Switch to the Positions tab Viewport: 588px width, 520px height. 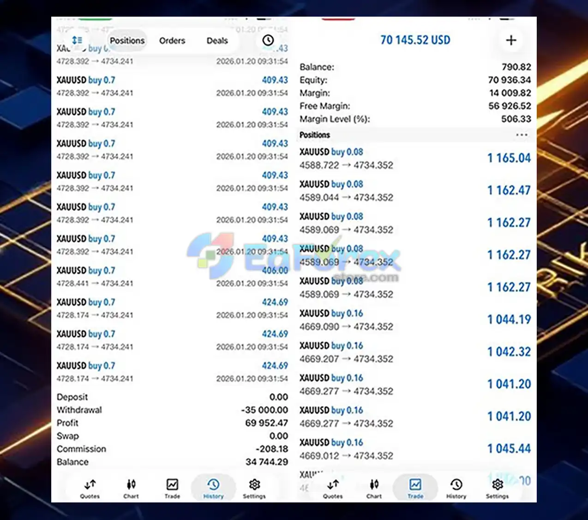(x=127, y=41)
